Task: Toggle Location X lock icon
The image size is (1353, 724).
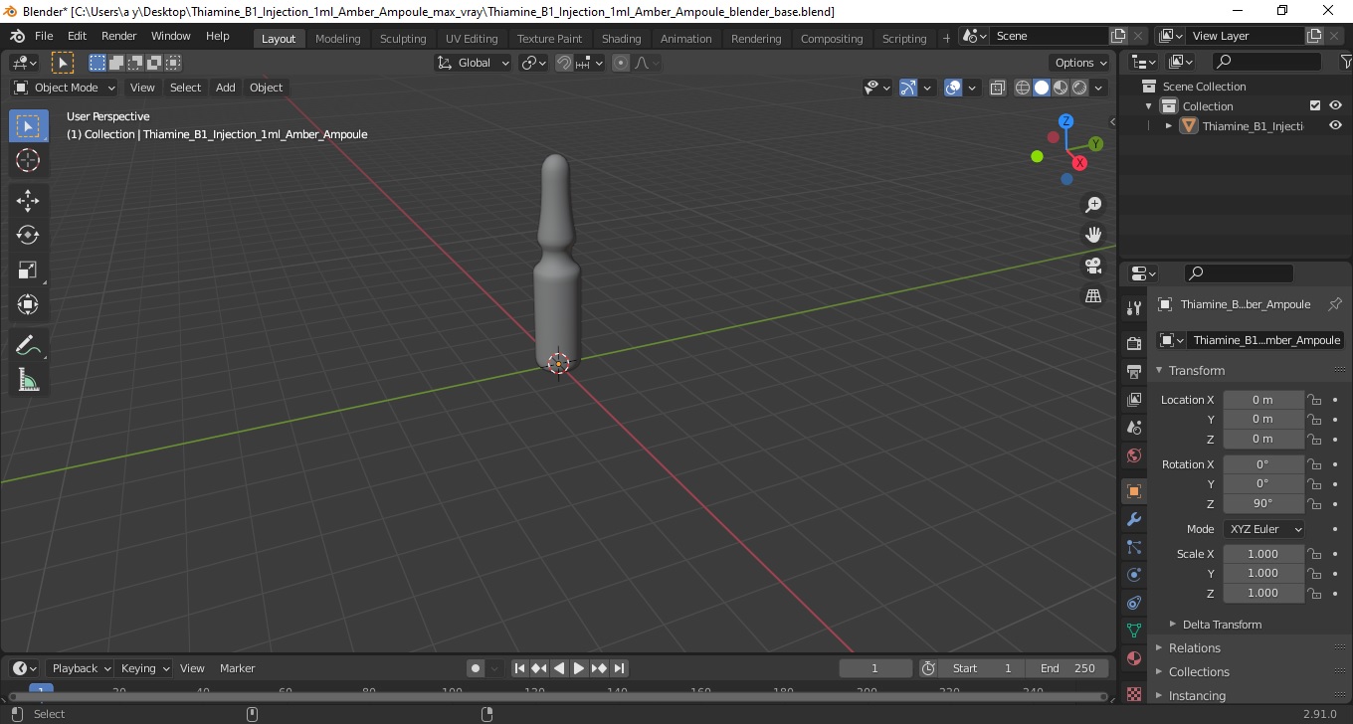Action: (x=1314, y=400)
